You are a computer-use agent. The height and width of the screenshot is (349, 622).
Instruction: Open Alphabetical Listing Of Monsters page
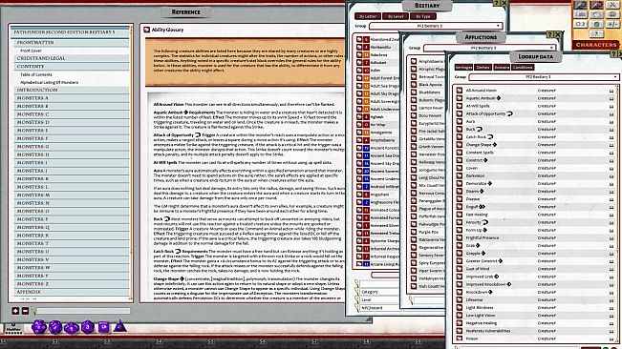pos(49,82)
